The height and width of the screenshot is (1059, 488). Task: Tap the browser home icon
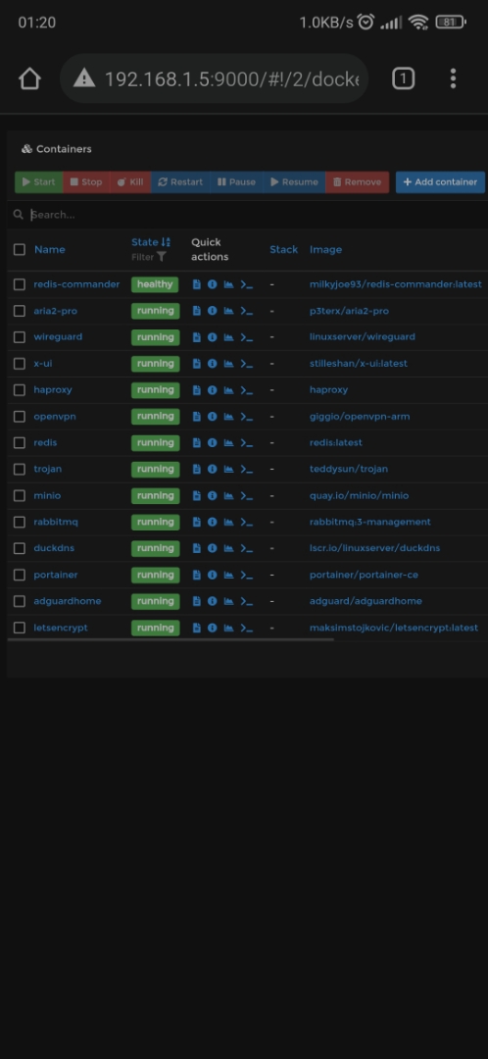(29, 78)
